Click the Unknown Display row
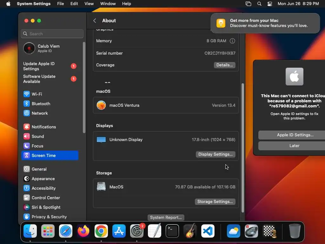The width and height of the screenshot is (325, 244). 166,140
